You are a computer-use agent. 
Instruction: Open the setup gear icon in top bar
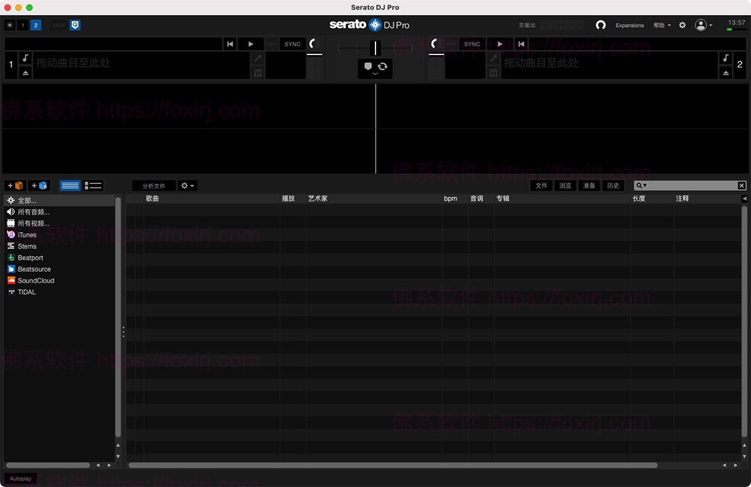click(682, 26)
